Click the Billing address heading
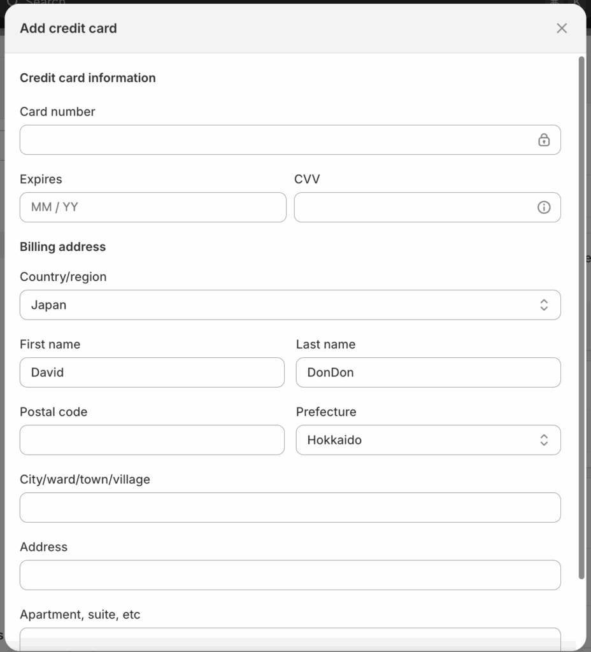Image resolution: width=591 pixels, height=652 pixels. coord(62,247)
